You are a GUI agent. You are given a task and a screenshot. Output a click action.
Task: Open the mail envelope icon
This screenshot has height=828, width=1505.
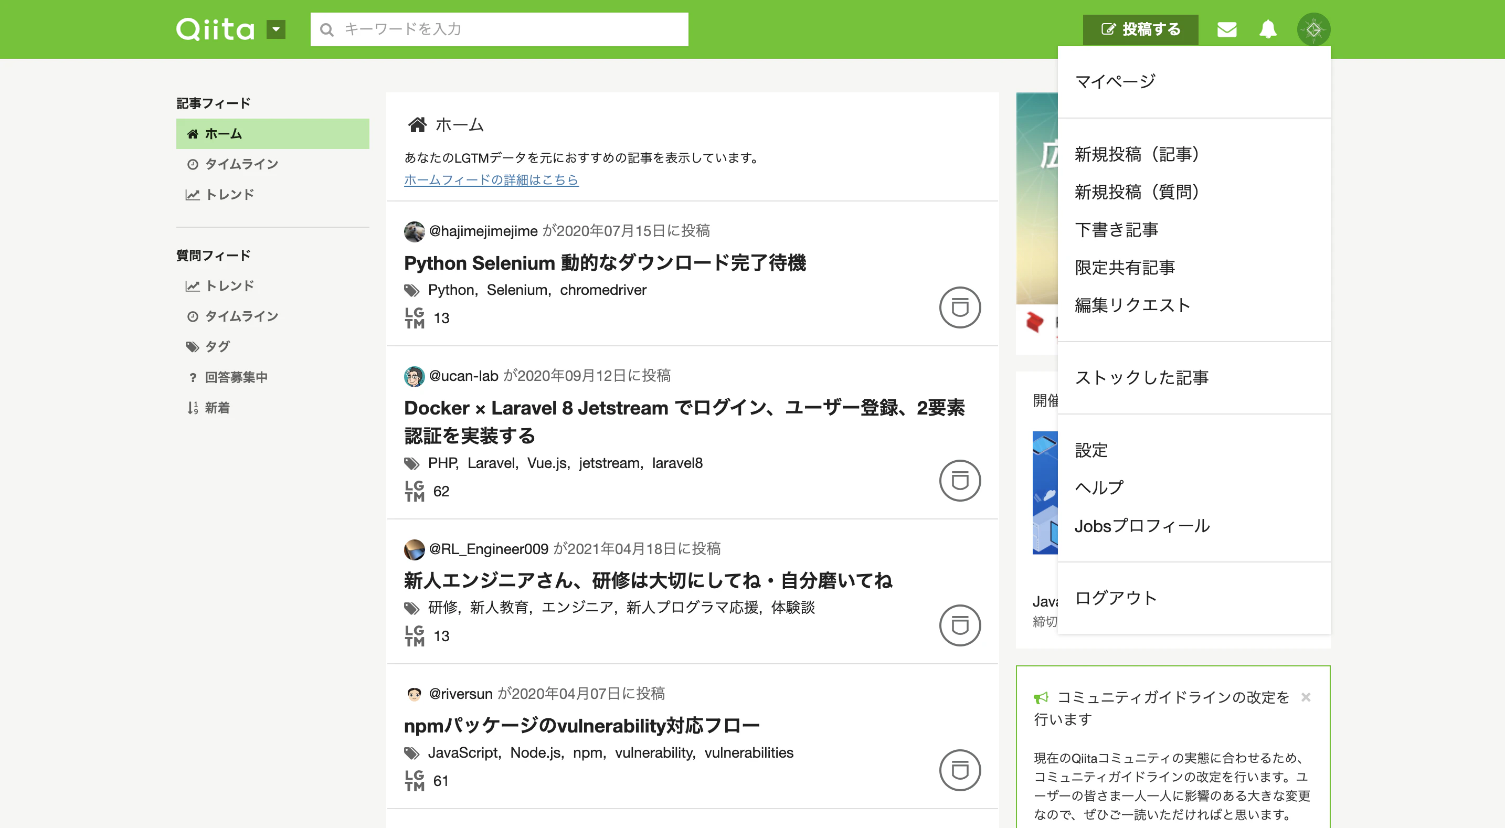click(1226, 29)
